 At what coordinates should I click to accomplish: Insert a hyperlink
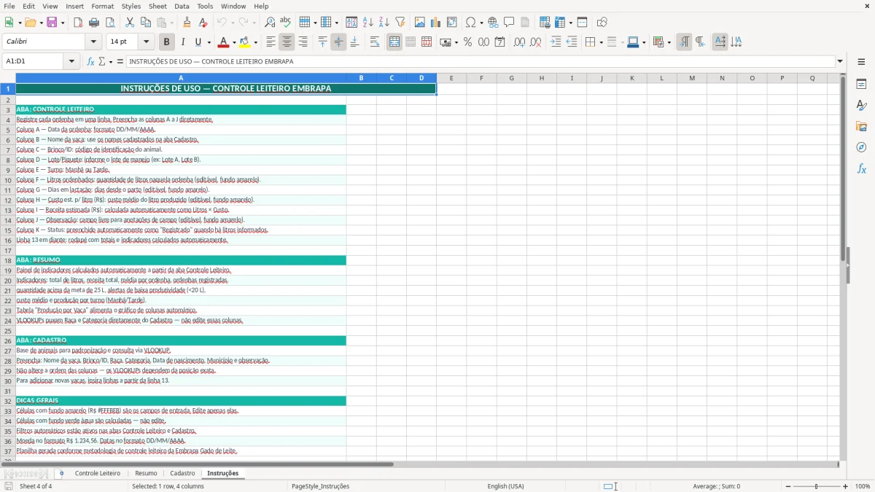(494, 23)
